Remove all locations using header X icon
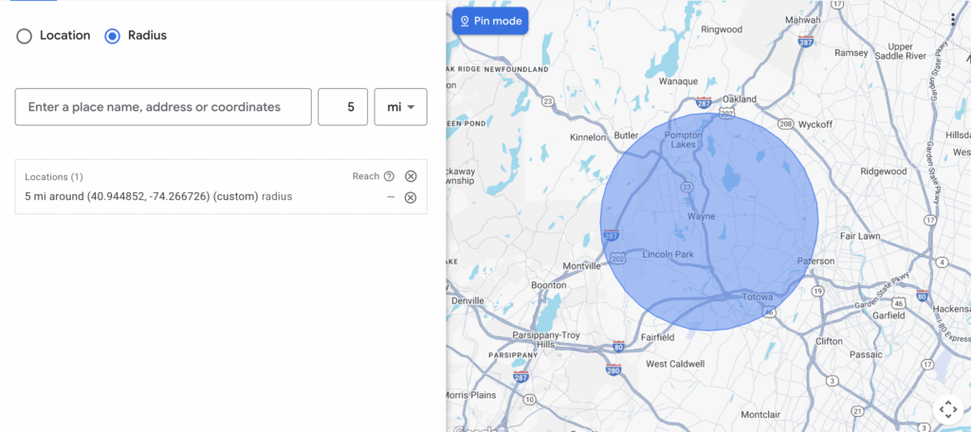Screen dimensions: 971x432 point(411,176)
